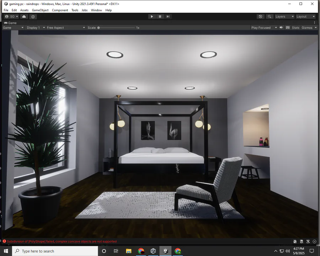Open the Unity account SO dropdown
This screenshot has height=256, width=320.
[12, 17]
